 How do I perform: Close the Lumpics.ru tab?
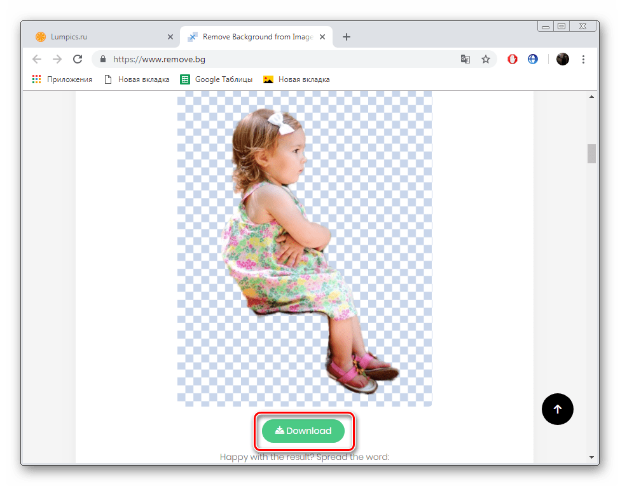pos(170,37)
